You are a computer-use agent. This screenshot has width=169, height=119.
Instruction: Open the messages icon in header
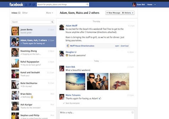click(30, 4)
